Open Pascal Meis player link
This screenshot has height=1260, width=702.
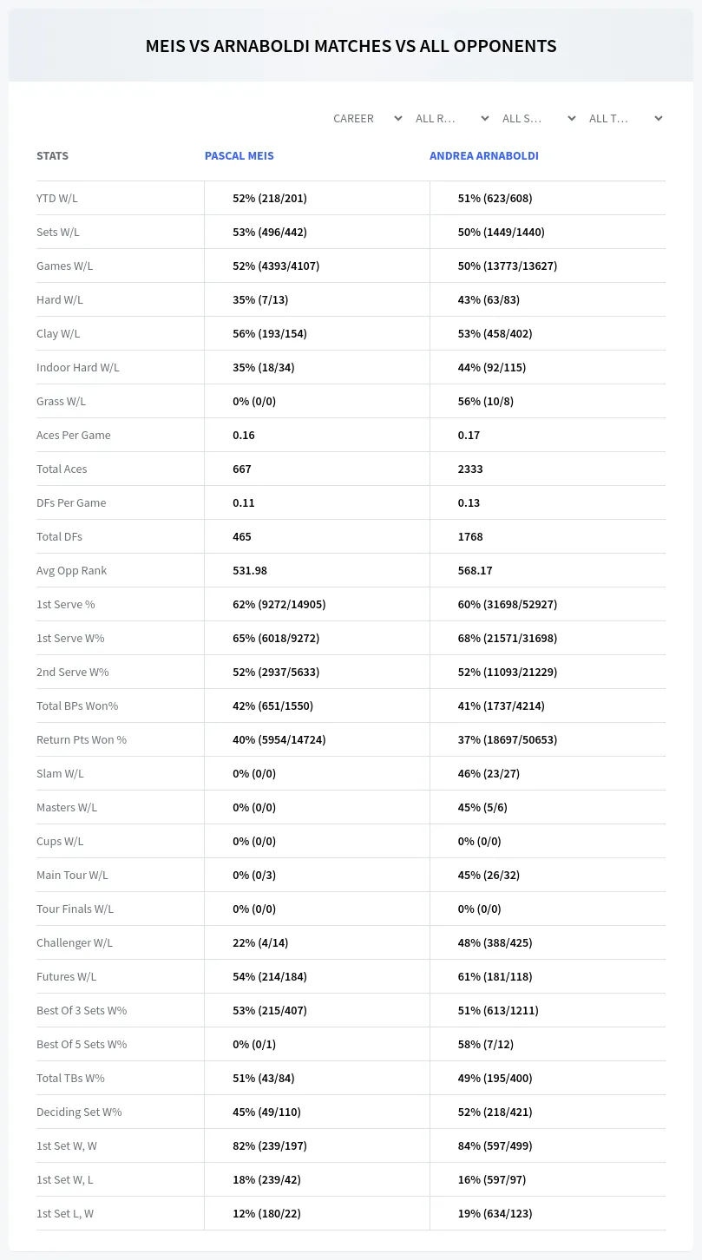pos(239,156)
